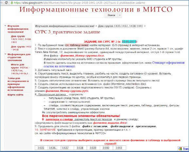Open Темы для исследования и примеры оформления источников
189x152 pixels.
[x=18, y=84]
